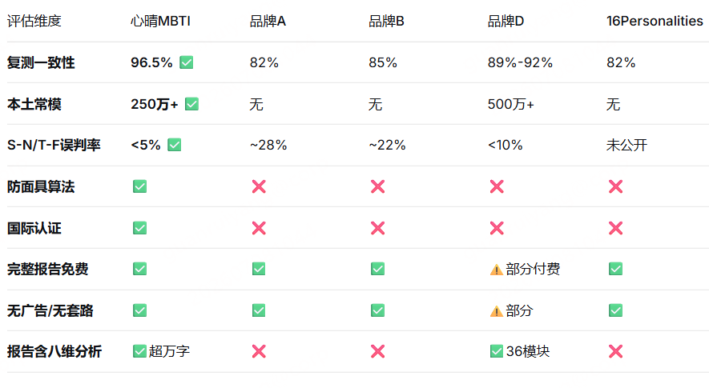This screenshot has width=709, height=388.
Task: Click the S-N/T-F误判率 row label
Action: point(54,145)
